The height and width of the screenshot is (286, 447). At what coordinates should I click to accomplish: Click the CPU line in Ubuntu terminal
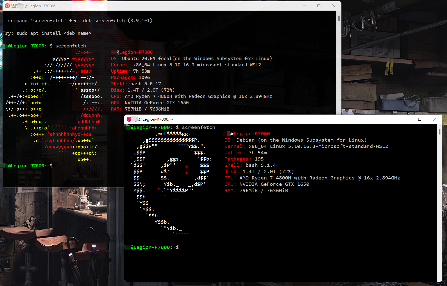[x=192, y=96]
